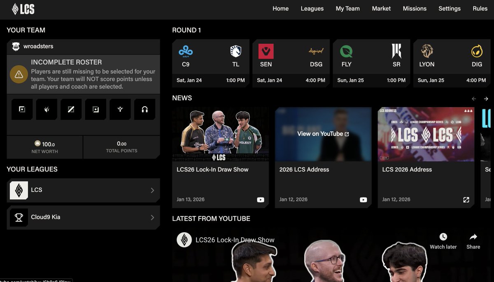The width and height of the screenshot is (494, 282).
Task: Click the LCS 2026 Address title
Action: click(x=407, y=169)
